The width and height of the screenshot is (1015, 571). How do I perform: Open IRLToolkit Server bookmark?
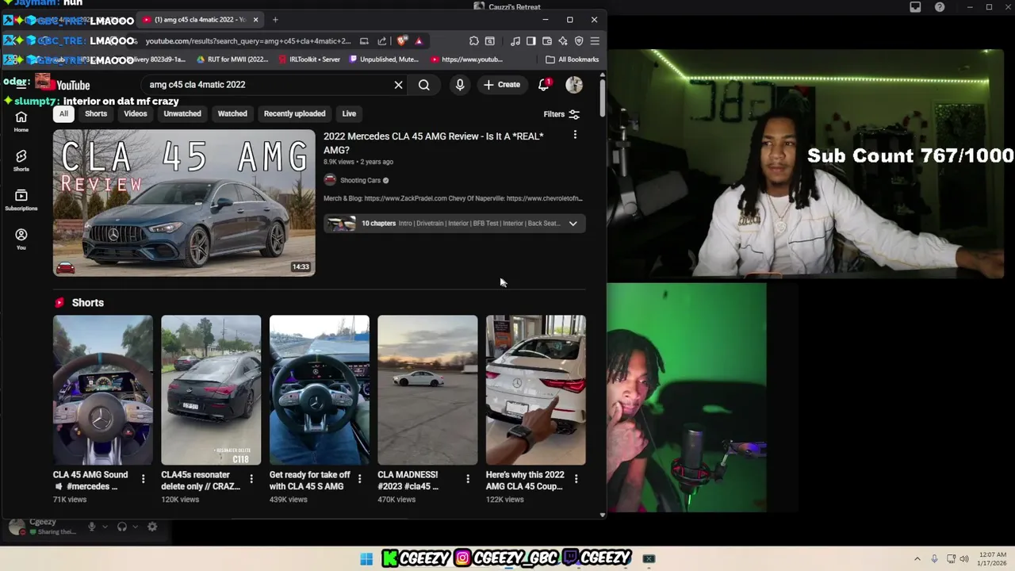click(x=309, y=59)
